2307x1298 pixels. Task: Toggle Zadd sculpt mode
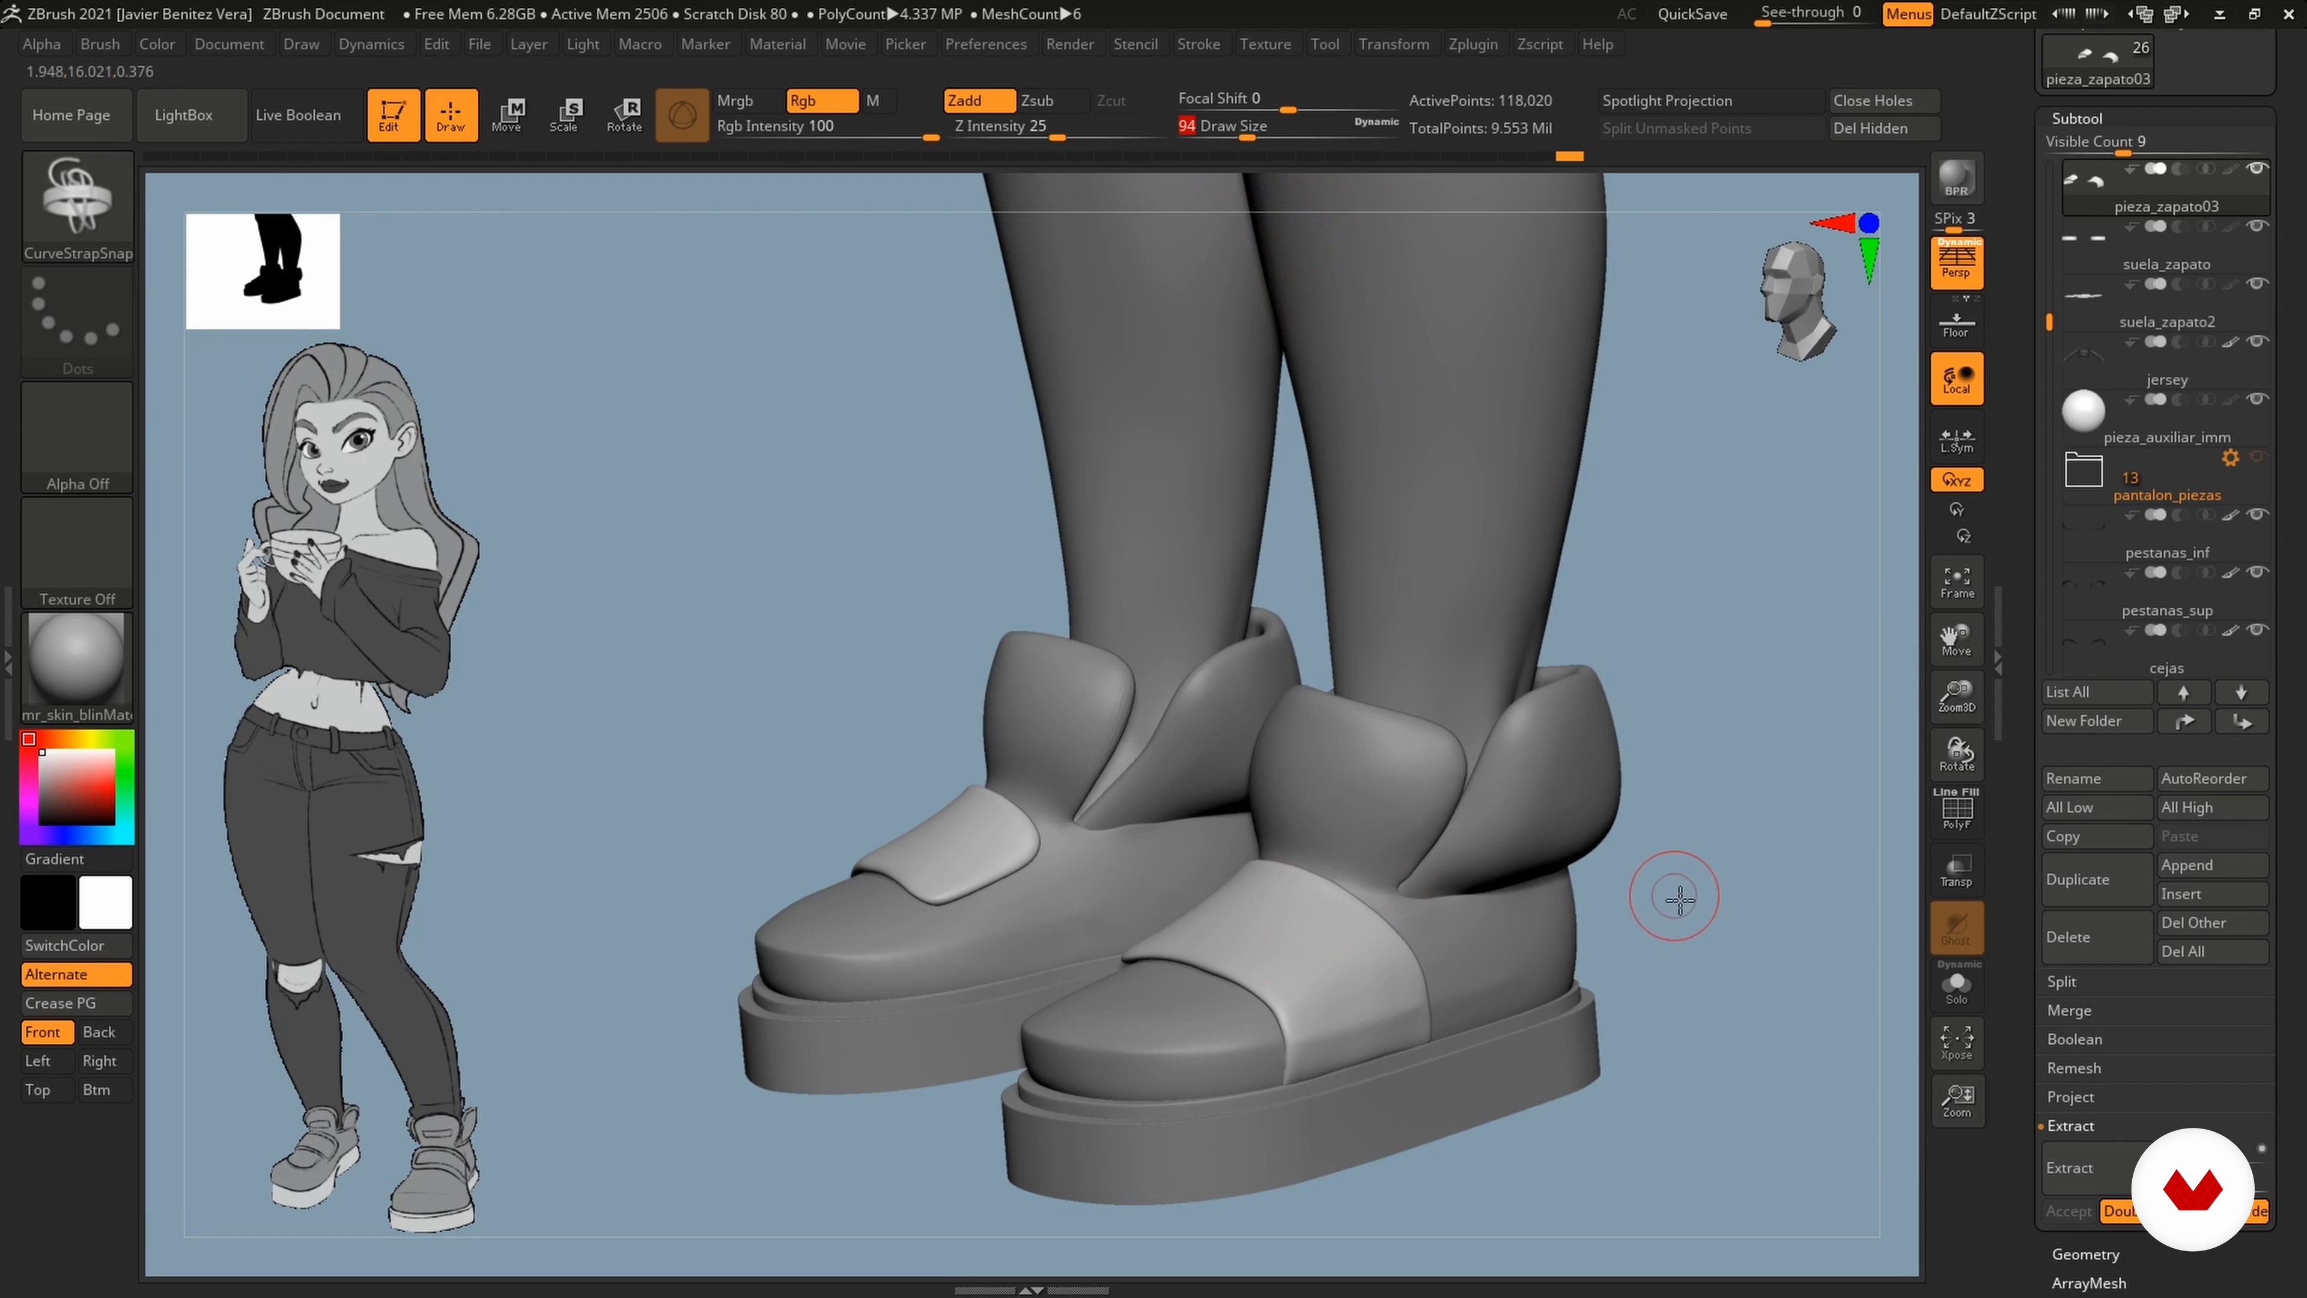pos(979,100)
